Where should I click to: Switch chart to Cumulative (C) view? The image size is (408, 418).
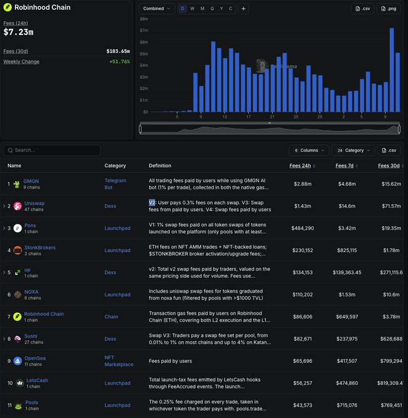pos(230,9)
